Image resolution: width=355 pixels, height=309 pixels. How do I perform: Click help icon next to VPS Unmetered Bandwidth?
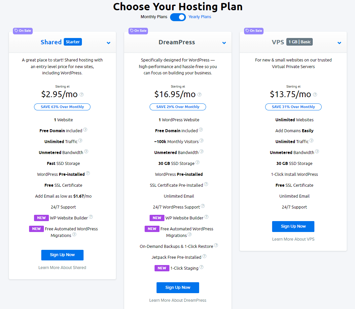click(x=317, y=151)
